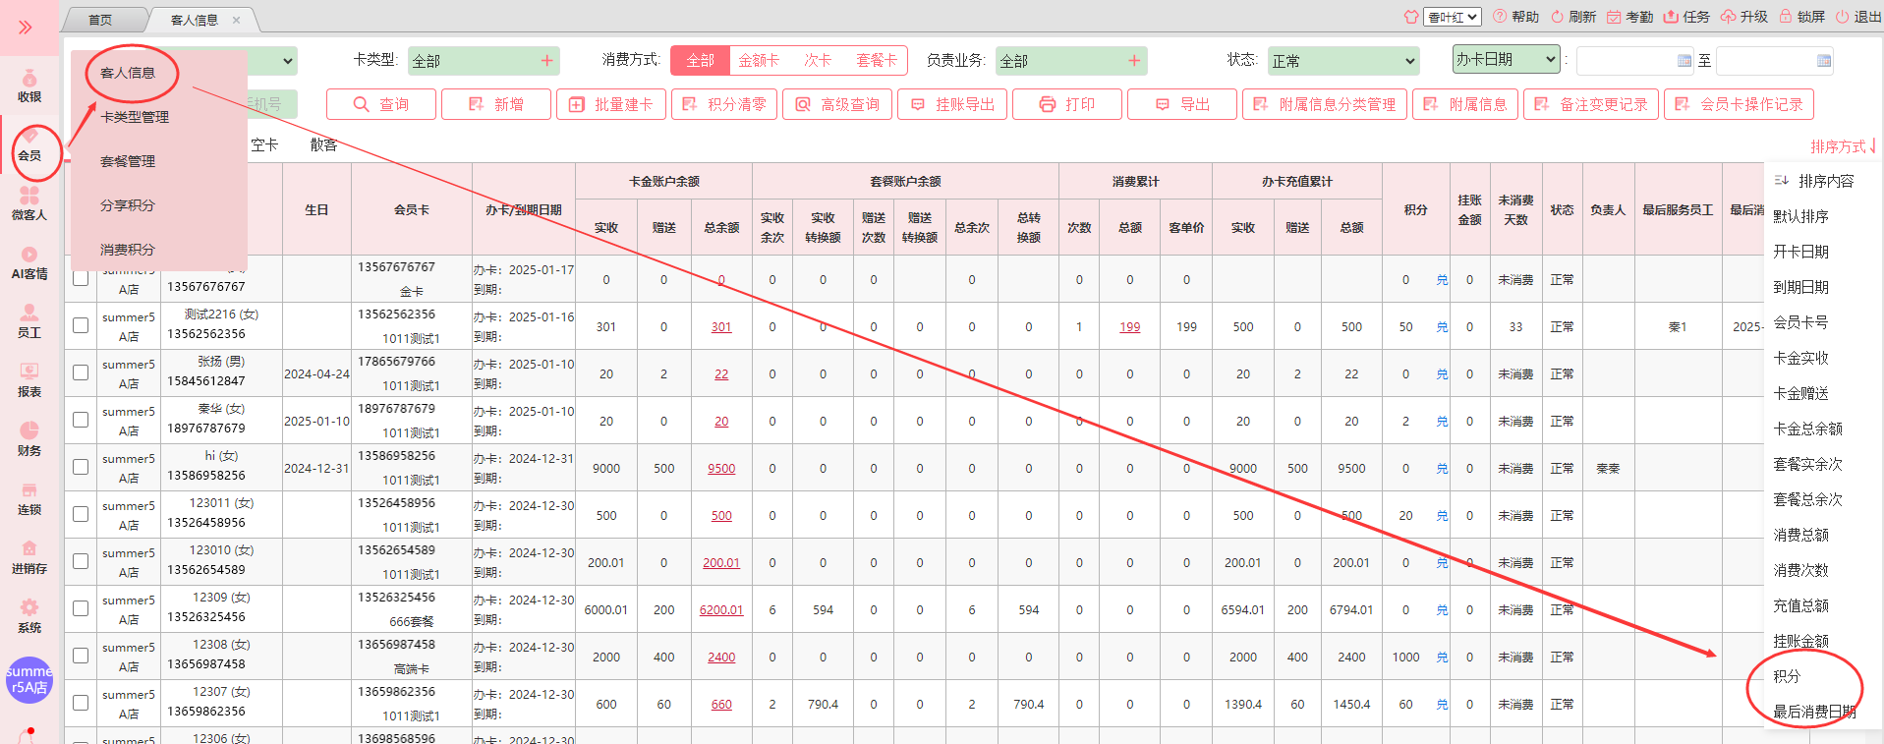1884x744 pixels.
Task: Sort by 积分 in sort list
Action: (x=1787, y=676)
